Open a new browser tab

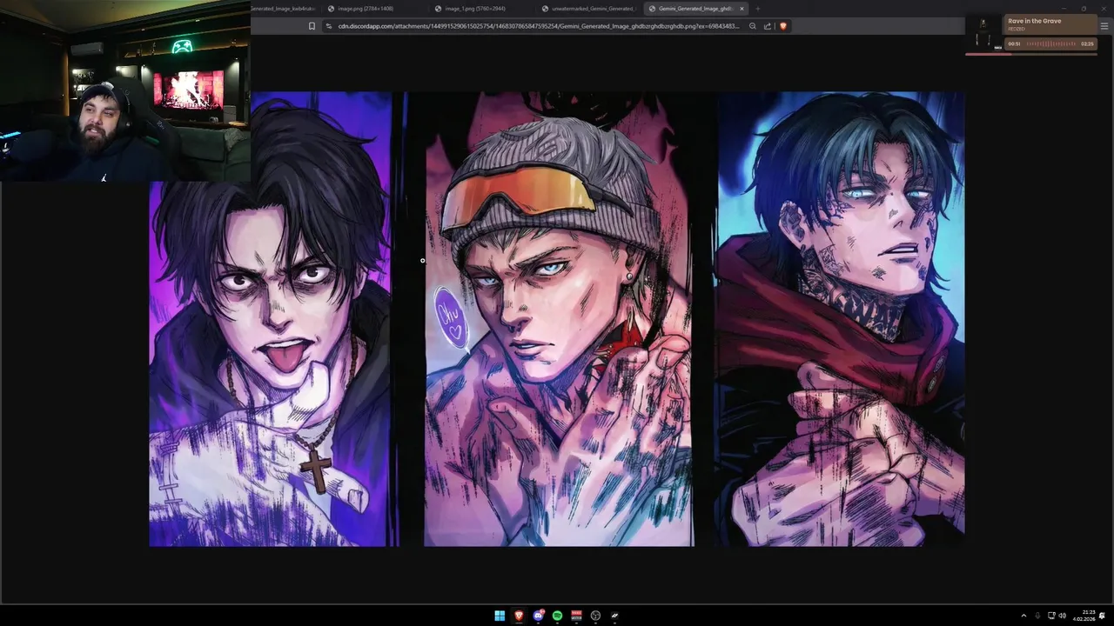pyautogui.click(x=758, y=9)
